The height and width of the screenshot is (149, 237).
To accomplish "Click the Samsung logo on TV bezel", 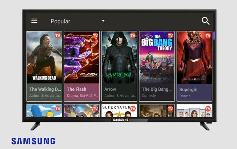I will (121, 120).
